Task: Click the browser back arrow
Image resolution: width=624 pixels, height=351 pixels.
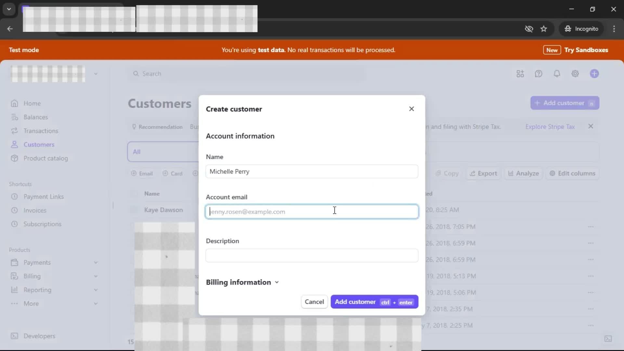Action: [10, 29]
